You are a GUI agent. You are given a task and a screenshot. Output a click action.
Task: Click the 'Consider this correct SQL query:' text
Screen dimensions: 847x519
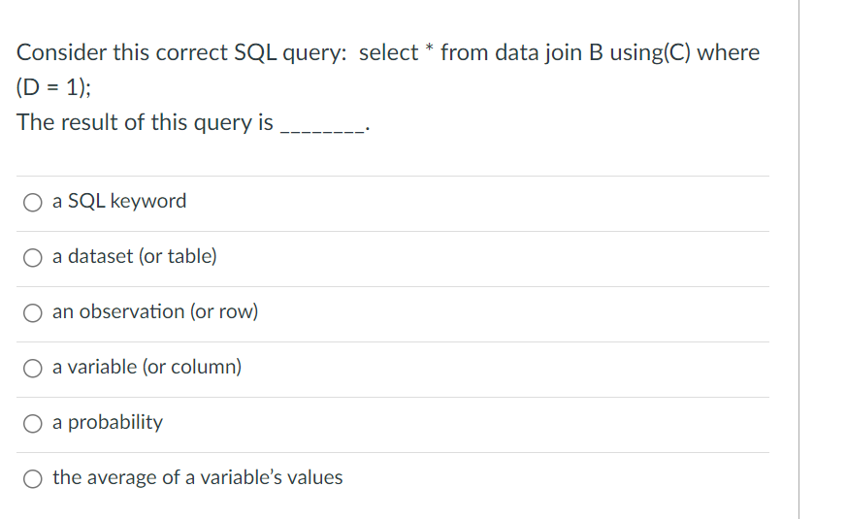181,52
